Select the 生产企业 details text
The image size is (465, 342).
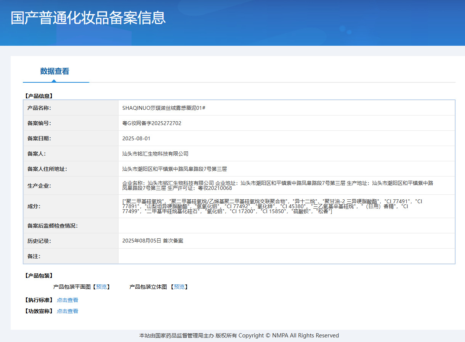[278, 186]
